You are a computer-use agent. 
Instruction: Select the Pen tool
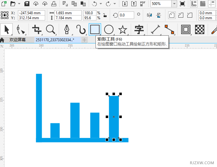[67, 29]
